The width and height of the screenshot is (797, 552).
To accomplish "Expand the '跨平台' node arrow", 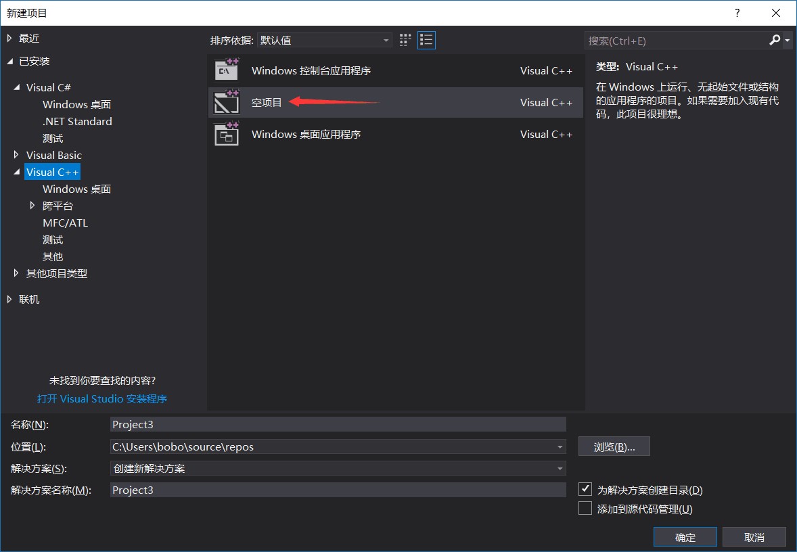I will click(32, 206).
